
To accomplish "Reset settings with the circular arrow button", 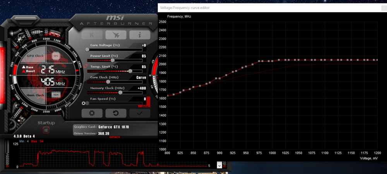I will (x=116, y=113).
